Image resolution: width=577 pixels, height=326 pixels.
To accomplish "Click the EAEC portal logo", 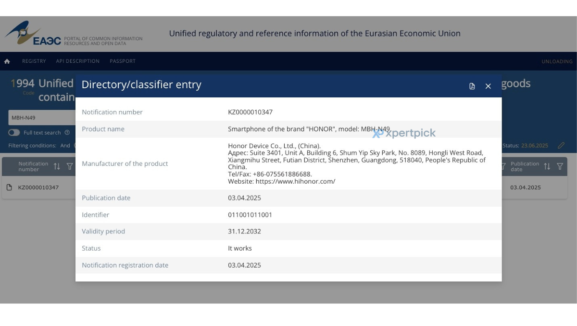I will 33,34.
